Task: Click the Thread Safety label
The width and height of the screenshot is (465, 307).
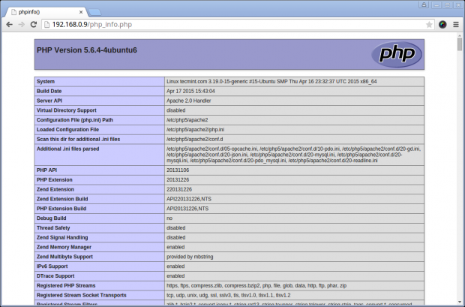Action: point(53,227)
